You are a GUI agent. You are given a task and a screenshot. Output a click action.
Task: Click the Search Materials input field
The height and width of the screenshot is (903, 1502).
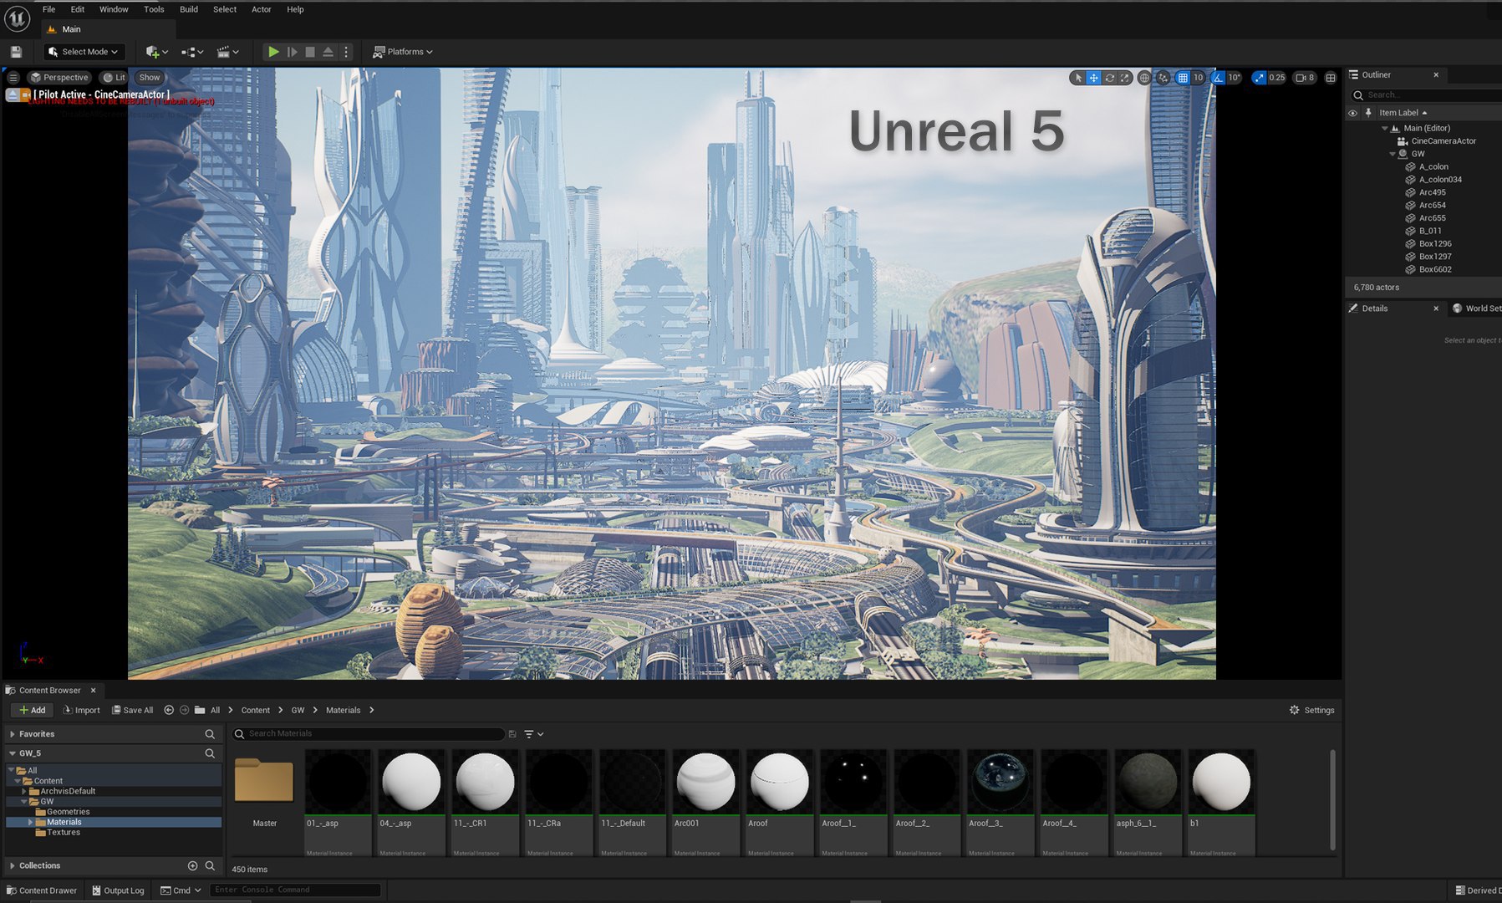click(368, 734)
